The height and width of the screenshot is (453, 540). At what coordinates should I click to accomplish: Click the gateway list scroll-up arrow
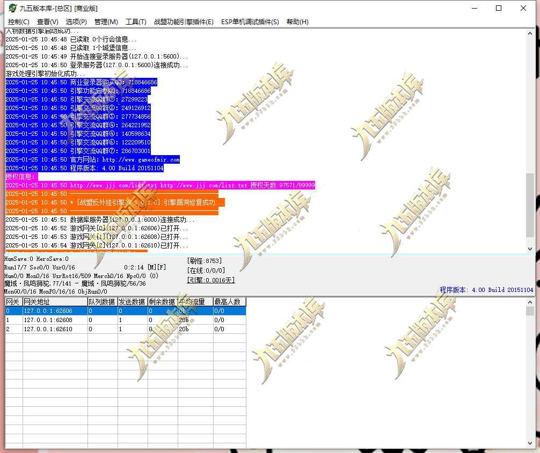coord(530,302)
